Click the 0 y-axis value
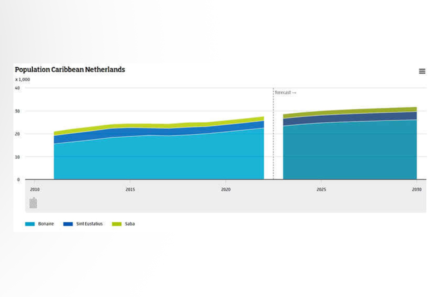This screenshot has height=297, width=446. tap(18, 180)
